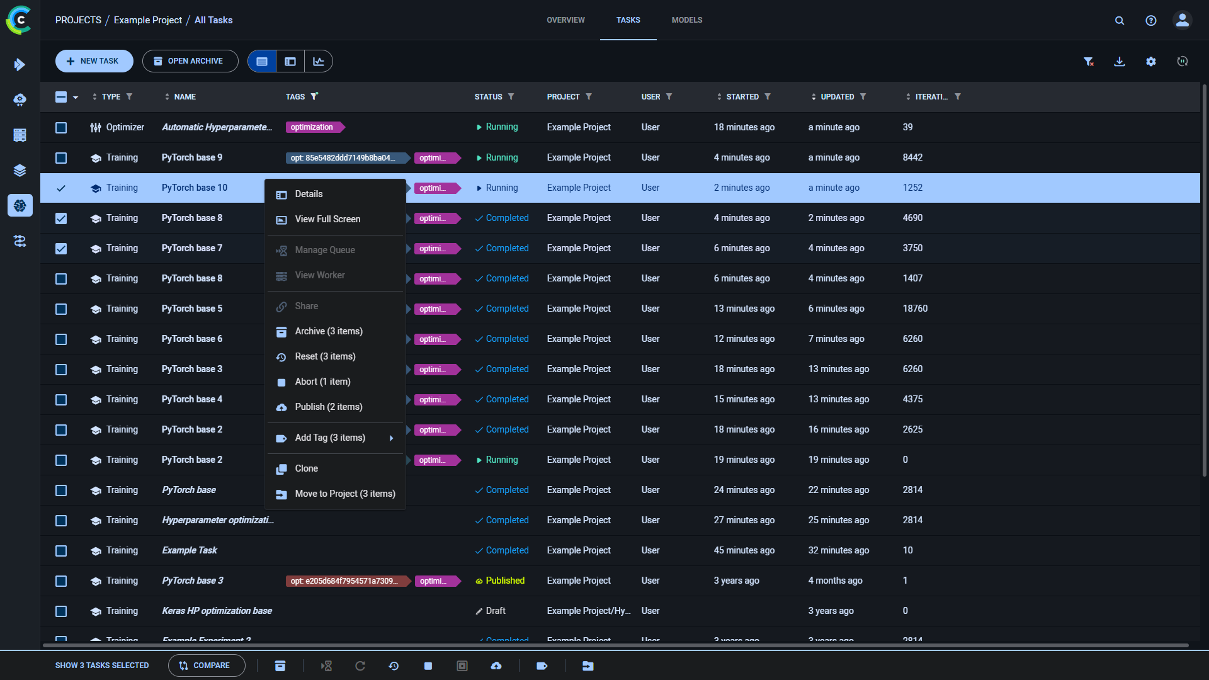Open the auto-refresh icon at top right
Viewport: 1209px width, 680px height.
coord(1183,61)
